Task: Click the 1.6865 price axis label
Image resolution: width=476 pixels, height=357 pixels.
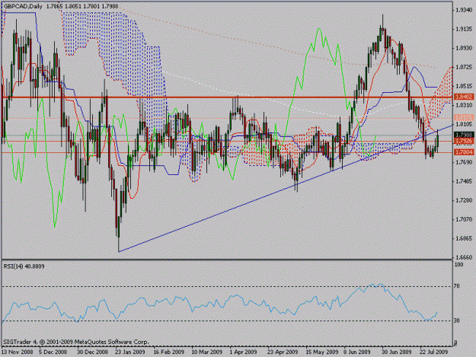Action: [x=465, y=238]
